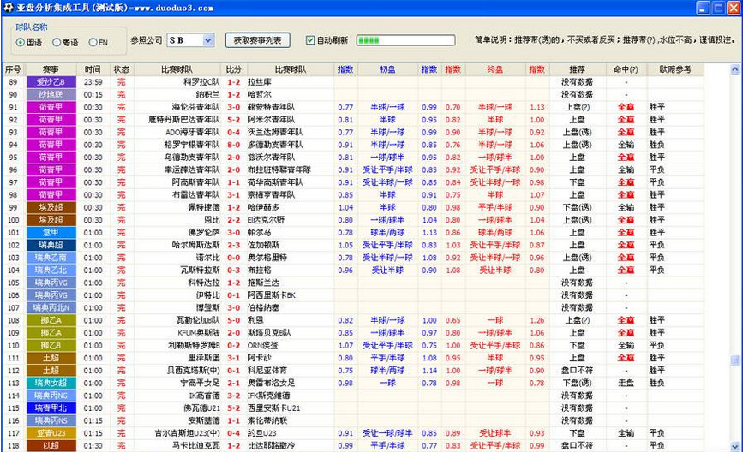Sort by the 序号 column header
The image size is (743, 452).
pyautogui.click(x=13, y=69)
